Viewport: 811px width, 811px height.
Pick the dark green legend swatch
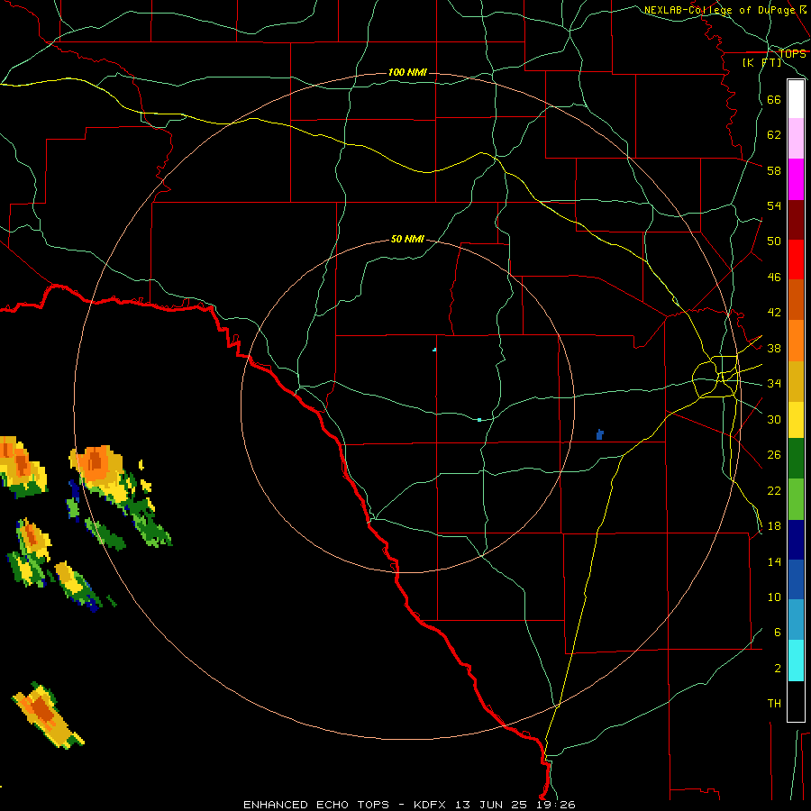796,459
